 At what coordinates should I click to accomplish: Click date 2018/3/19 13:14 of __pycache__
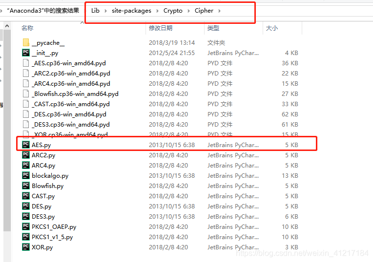172,43
